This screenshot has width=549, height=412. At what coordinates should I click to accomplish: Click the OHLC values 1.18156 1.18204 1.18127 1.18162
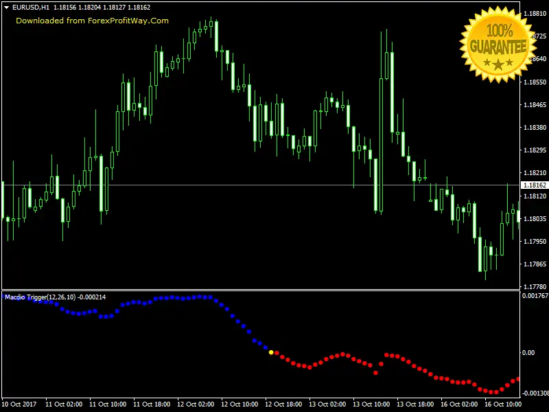(102, 8)
